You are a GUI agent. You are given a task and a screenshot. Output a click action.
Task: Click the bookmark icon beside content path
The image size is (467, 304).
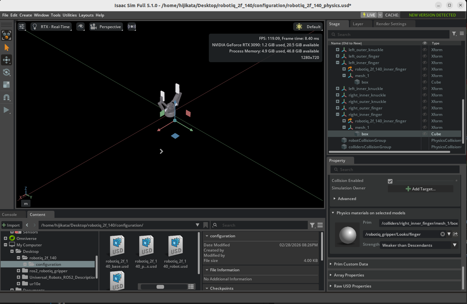click(x=206, y=225)
